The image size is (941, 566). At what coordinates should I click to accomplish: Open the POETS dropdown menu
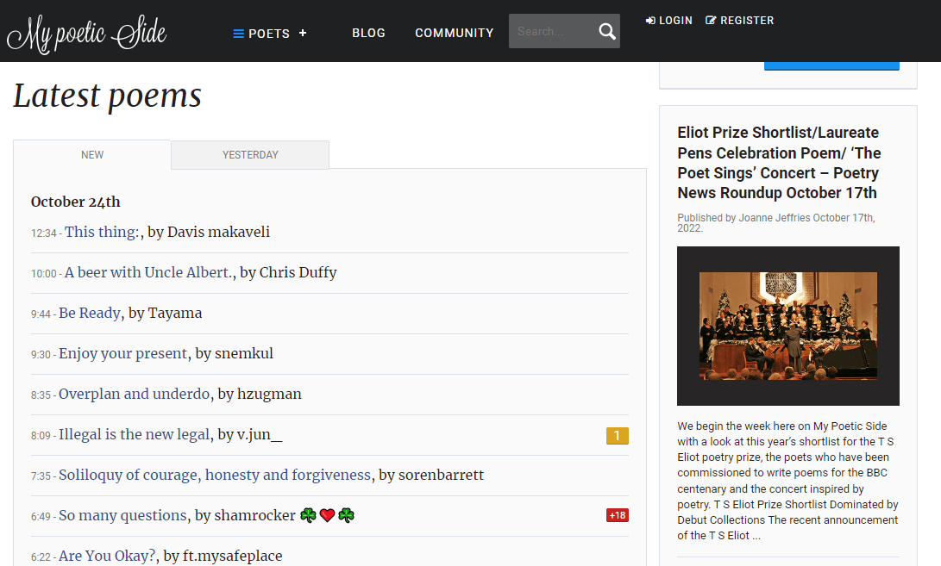[267, 33]
